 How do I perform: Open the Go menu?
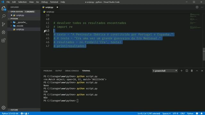pos(37,2)
